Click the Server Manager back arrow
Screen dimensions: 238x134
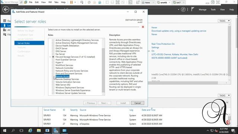click(x=6, y=10)
